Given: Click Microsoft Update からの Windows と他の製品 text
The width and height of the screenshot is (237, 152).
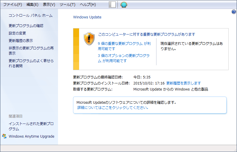Looking at the screenshot, I should tap(171, 89).
